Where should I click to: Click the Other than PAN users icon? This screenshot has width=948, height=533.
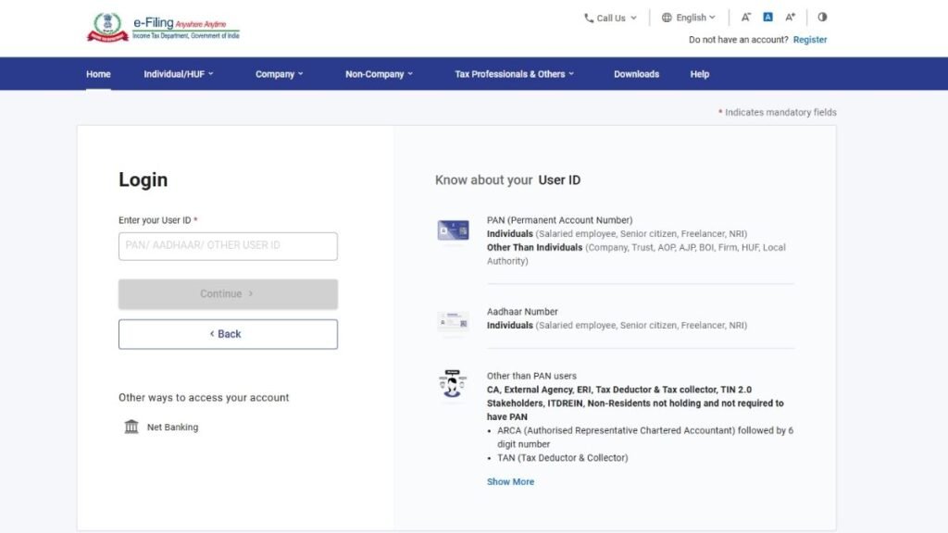(453, 385)
